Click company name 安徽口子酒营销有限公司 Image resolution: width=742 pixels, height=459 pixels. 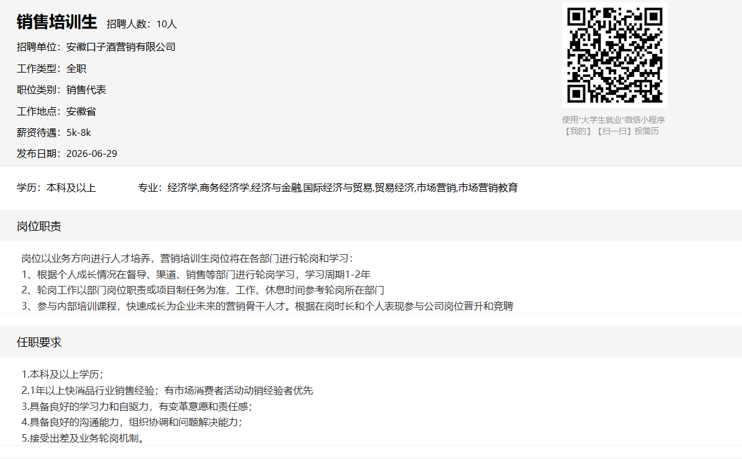click(x=121, y=47)
